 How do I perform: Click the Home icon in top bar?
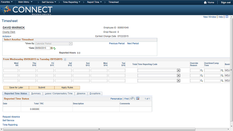(x=205, y=3)
